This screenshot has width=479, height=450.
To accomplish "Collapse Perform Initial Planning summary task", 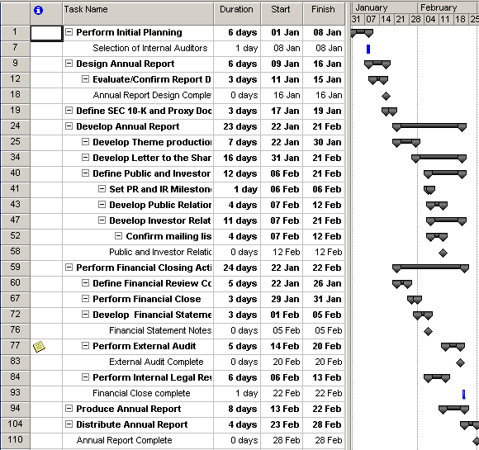I will (69, 31).
